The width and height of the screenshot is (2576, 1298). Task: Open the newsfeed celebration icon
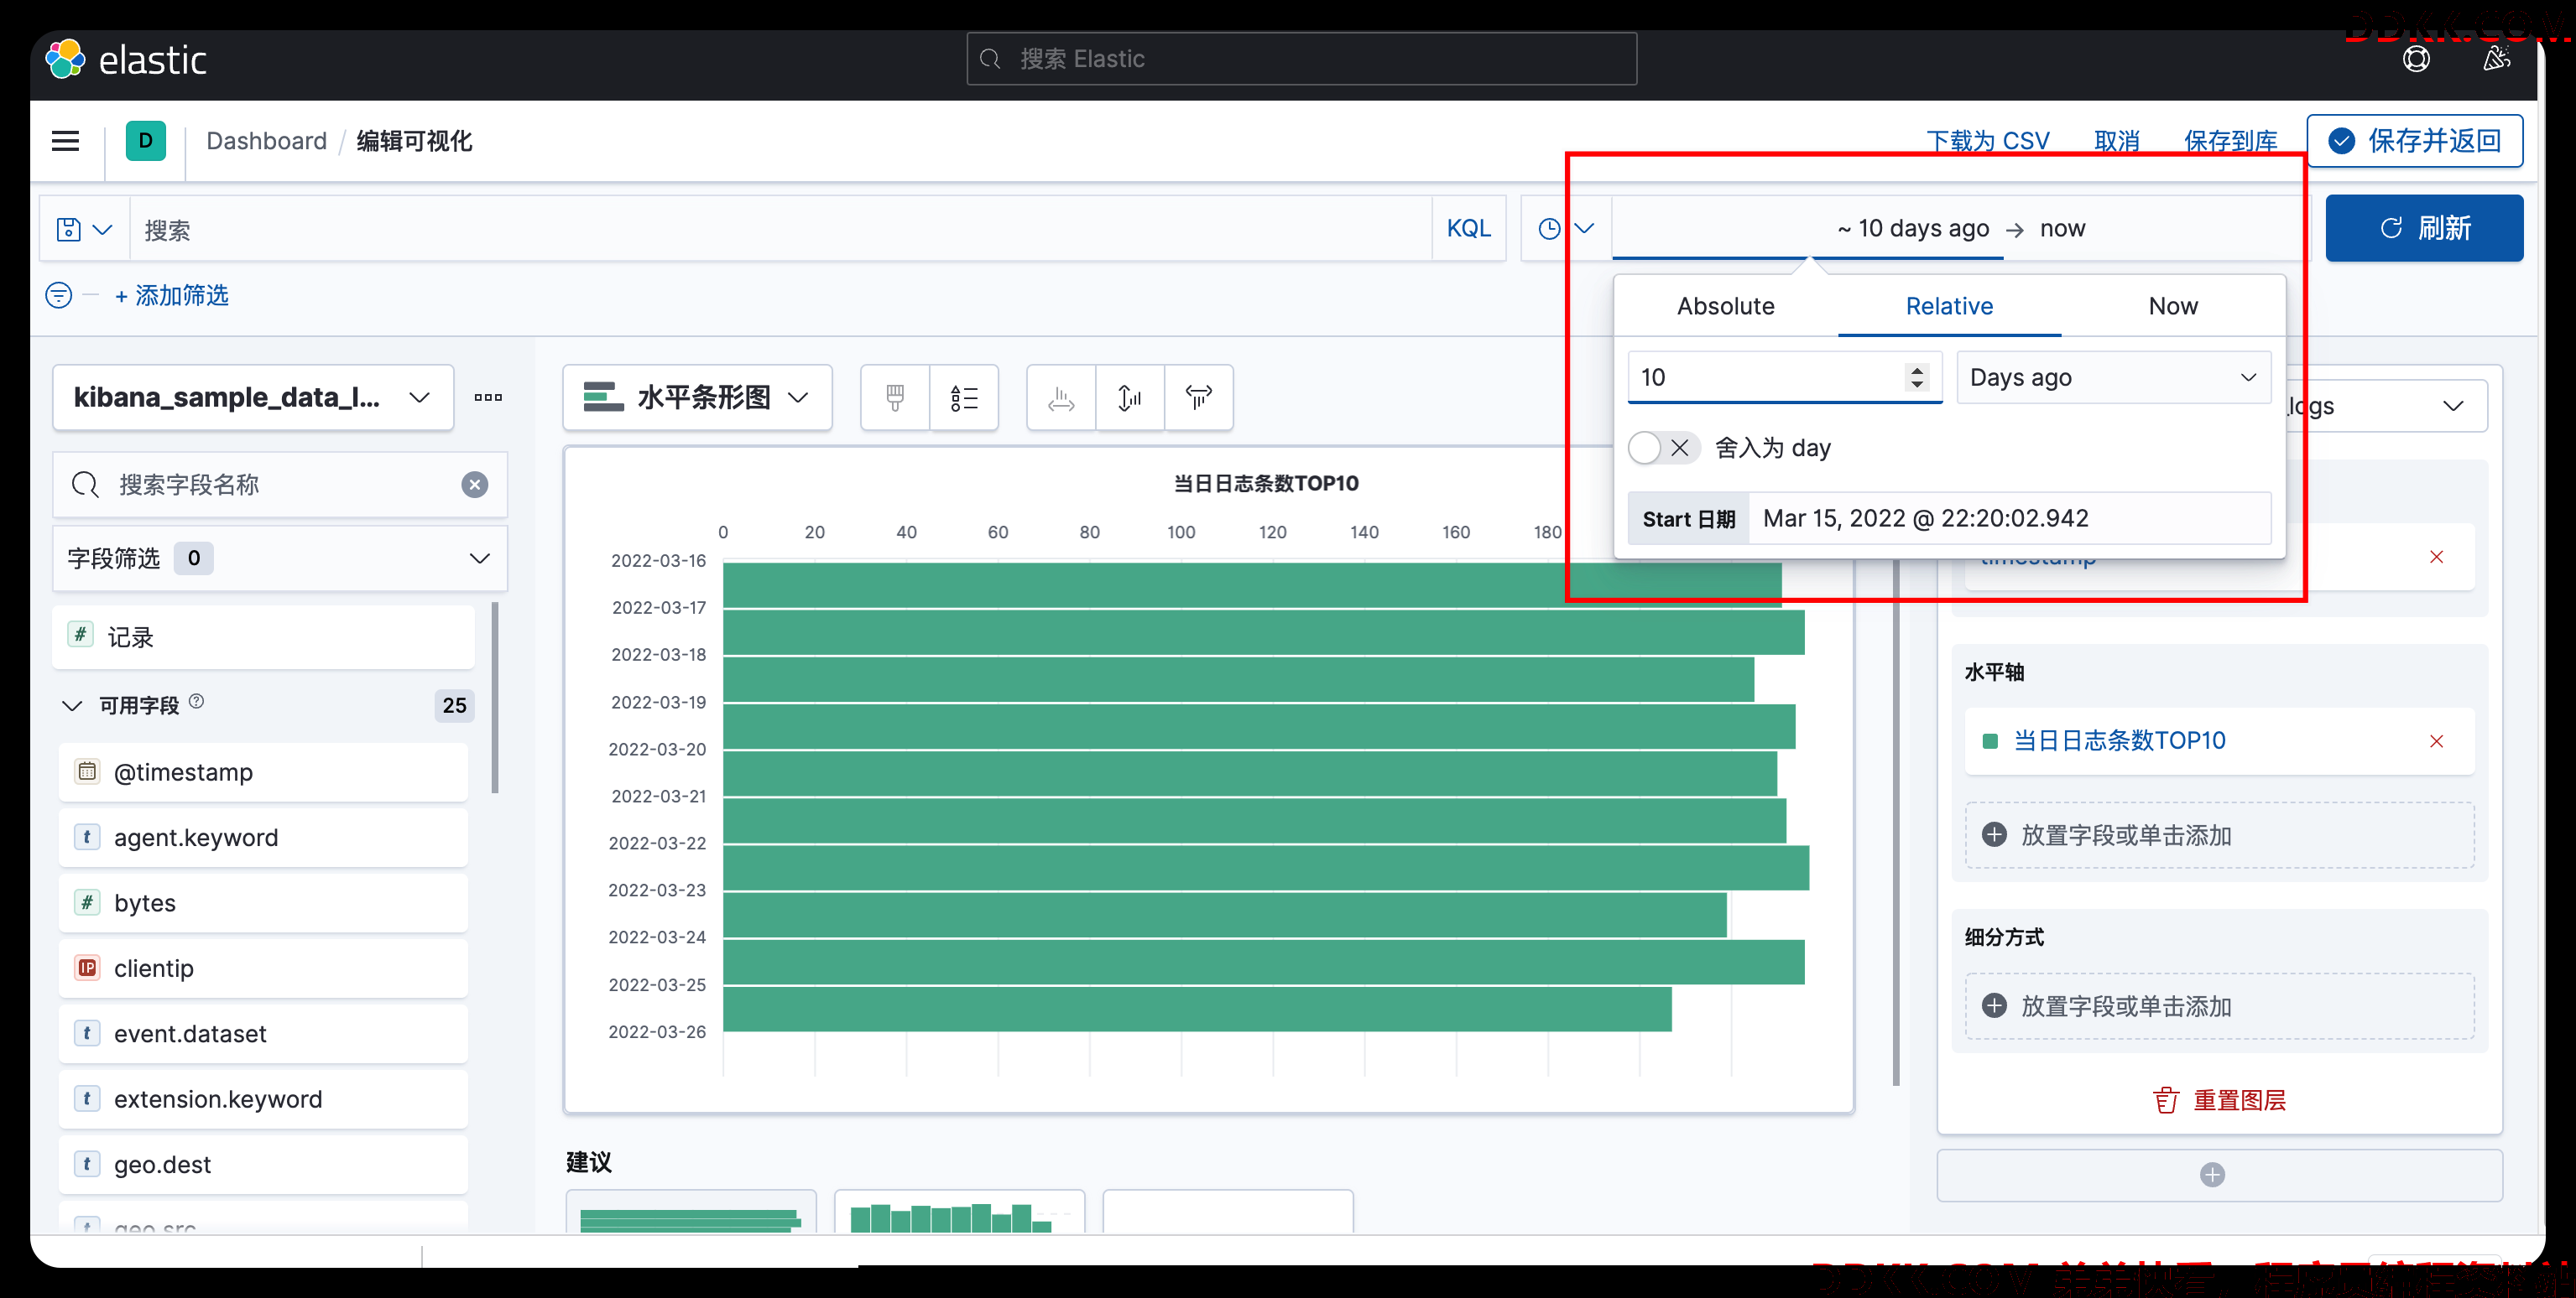click(2497, 59)
